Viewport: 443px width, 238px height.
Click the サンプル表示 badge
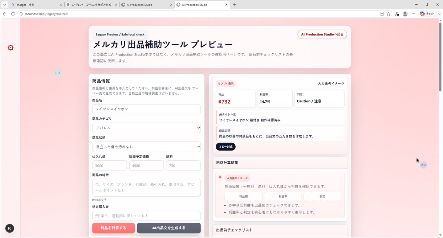[225, 83]
